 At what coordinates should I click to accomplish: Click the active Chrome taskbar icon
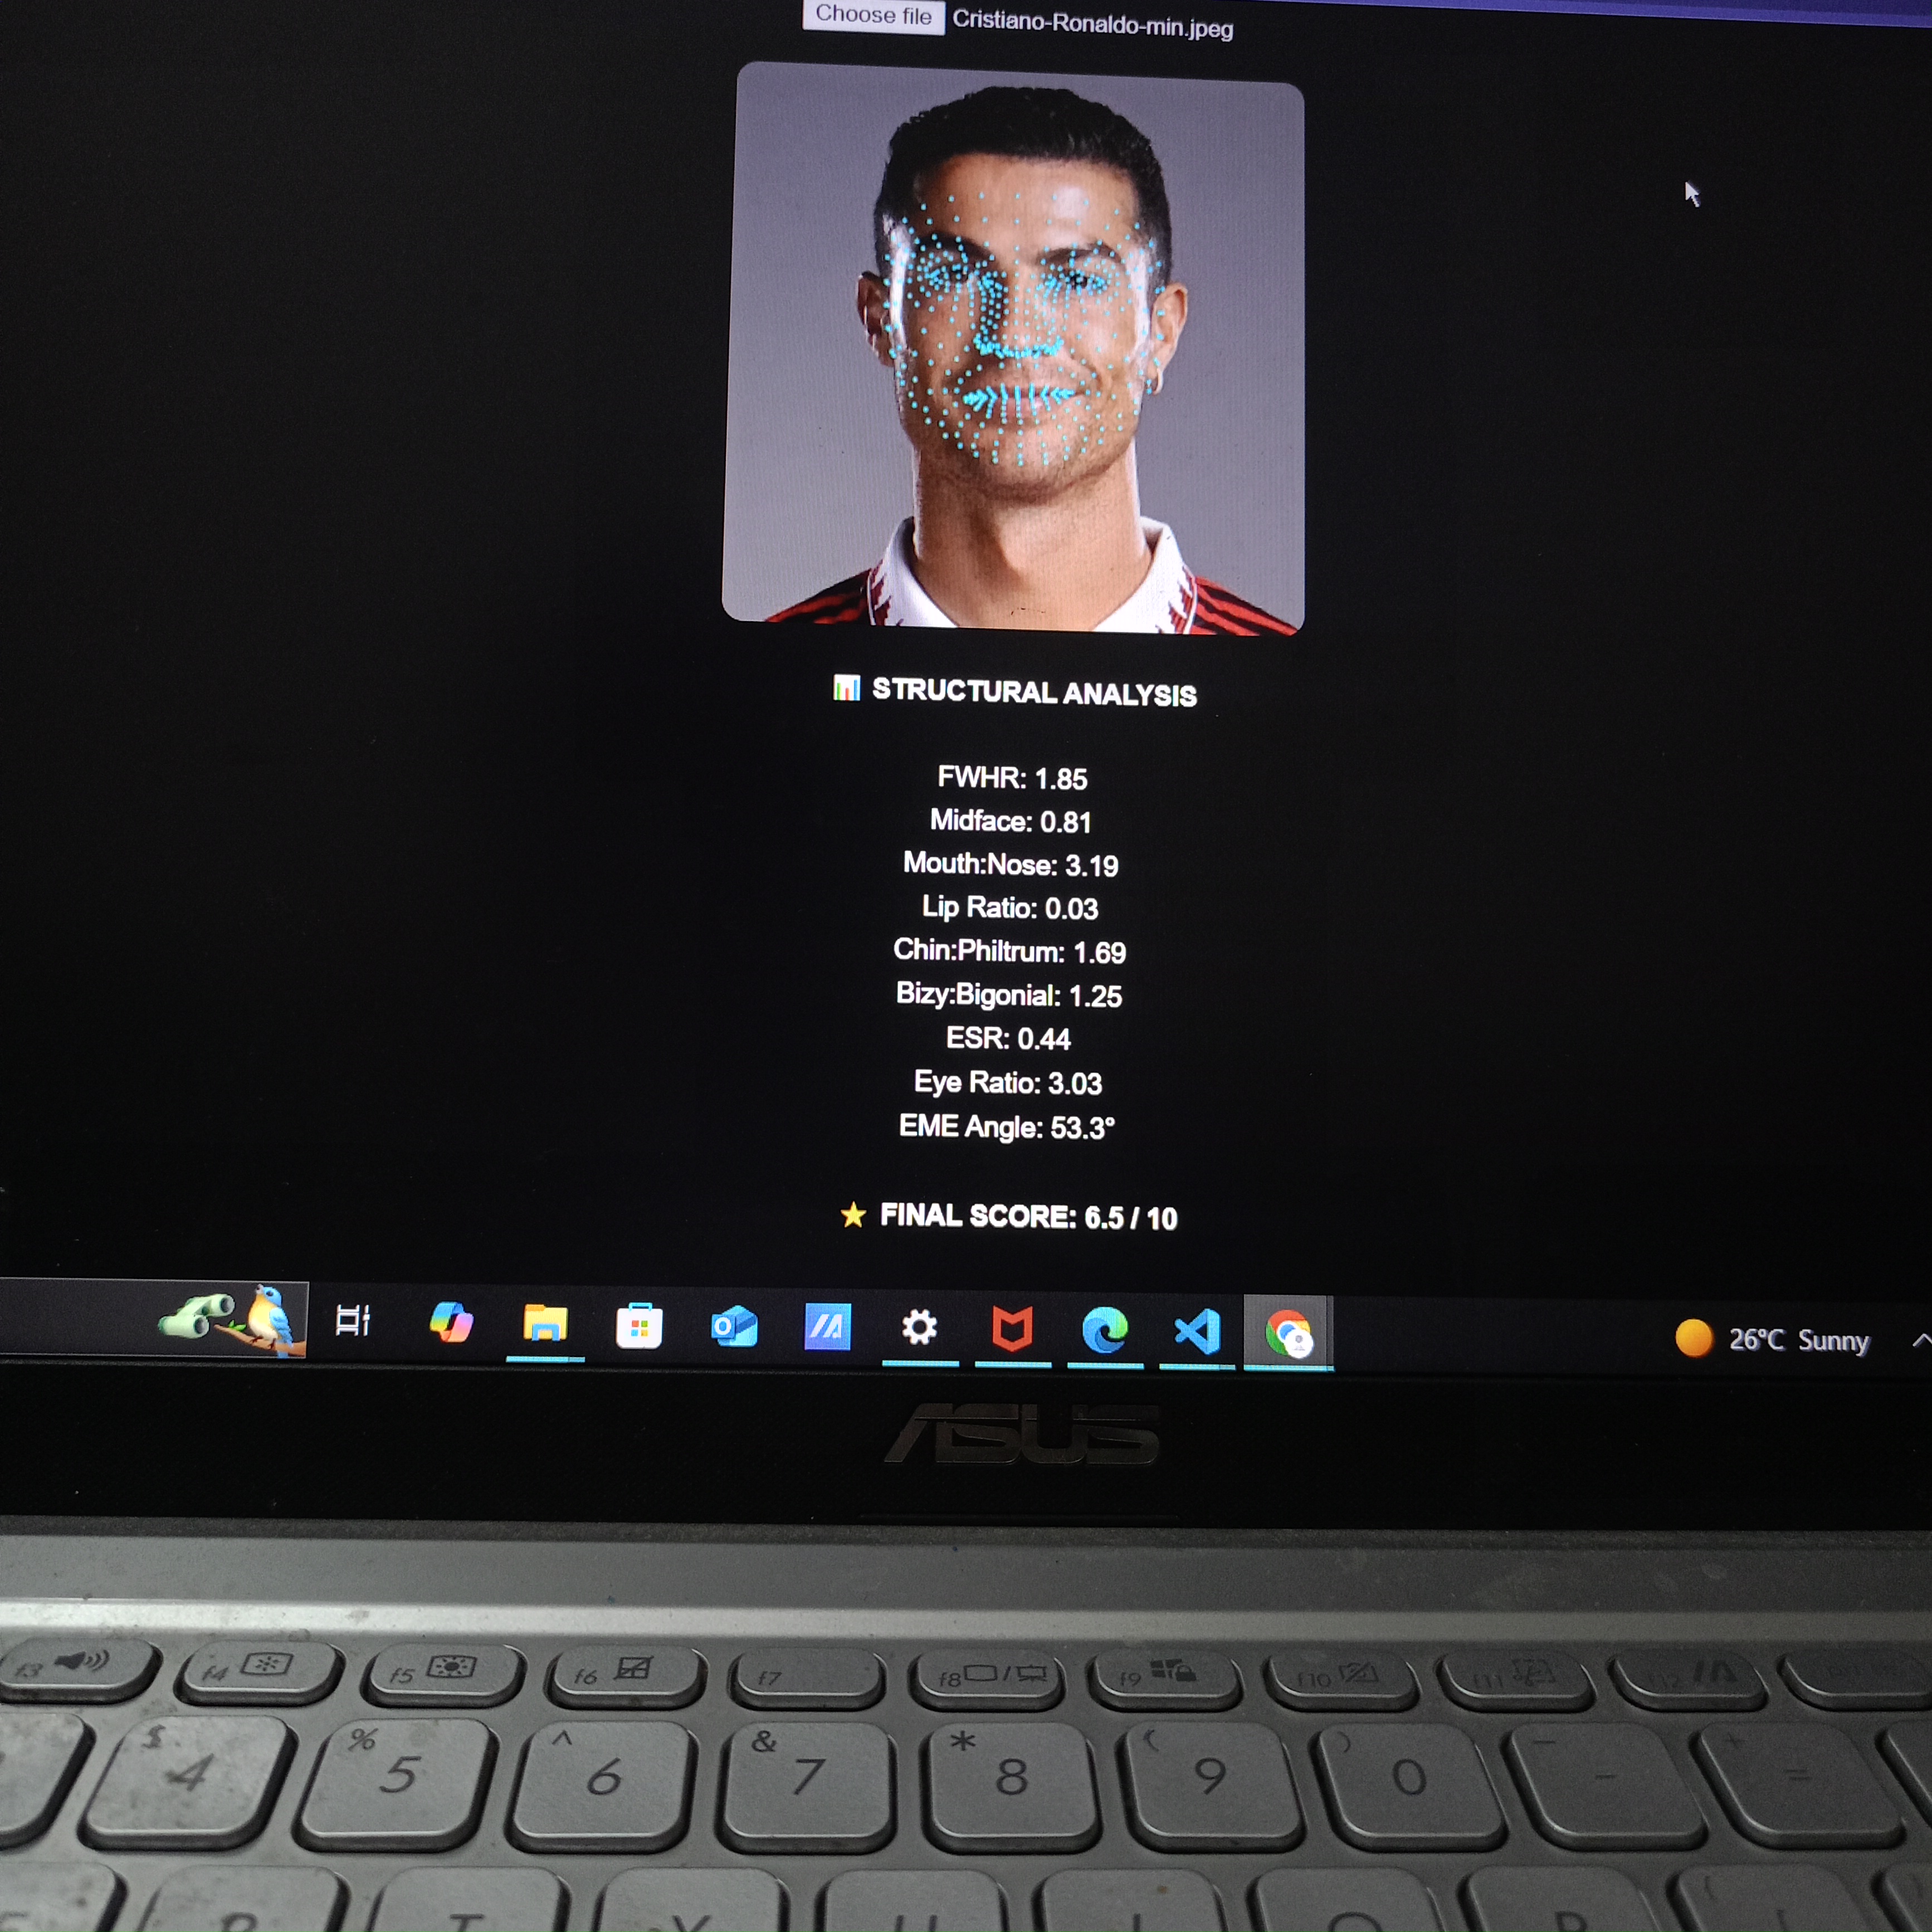point(1288,1334)
